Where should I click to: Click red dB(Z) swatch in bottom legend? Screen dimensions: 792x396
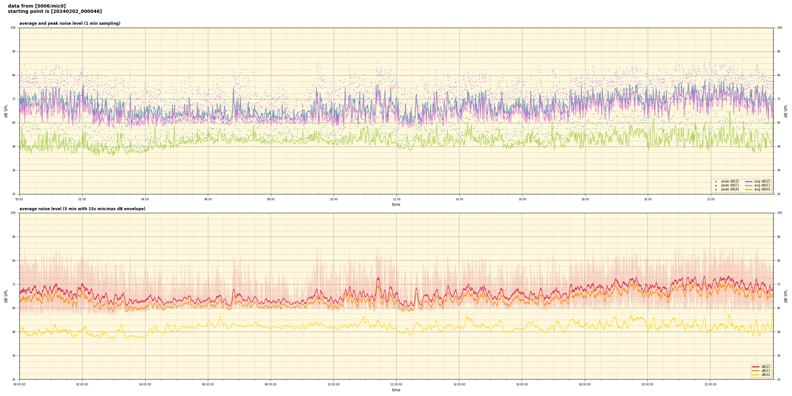click(755, 367)
